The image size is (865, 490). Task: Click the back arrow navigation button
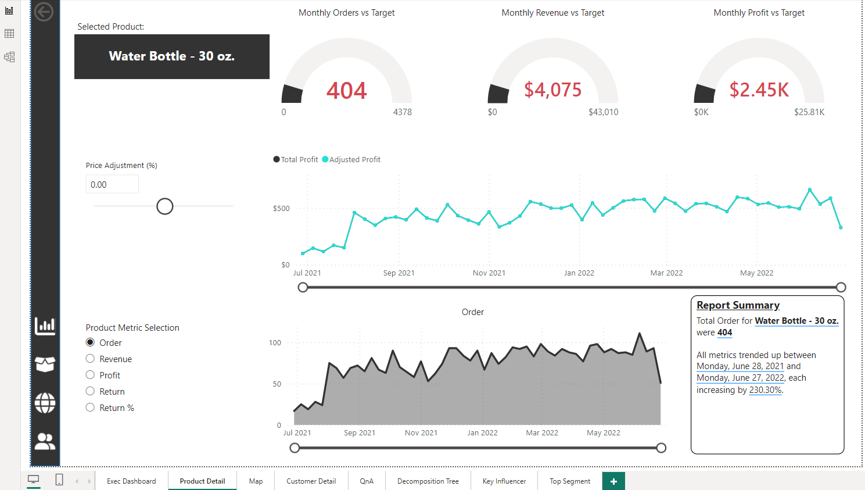coord(44,12)
